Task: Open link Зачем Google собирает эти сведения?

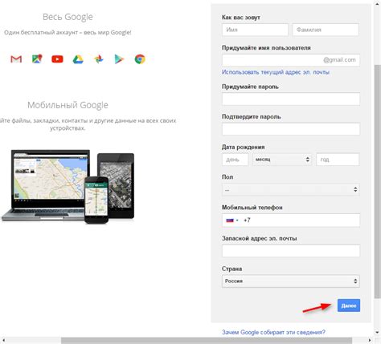Action: click(273, 332)
